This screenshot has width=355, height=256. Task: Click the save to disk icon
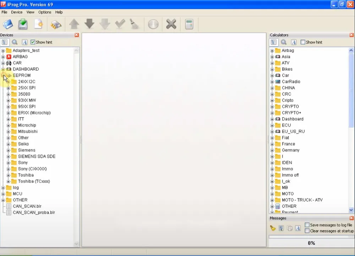pos(23,24)
